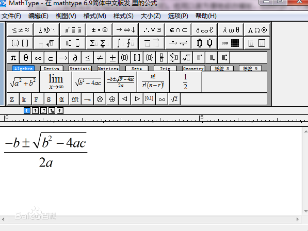The height and width of the screenshot is (231, 308).
Task: Insert the plus-minus symbol from small bar
Action: (112, 58)
